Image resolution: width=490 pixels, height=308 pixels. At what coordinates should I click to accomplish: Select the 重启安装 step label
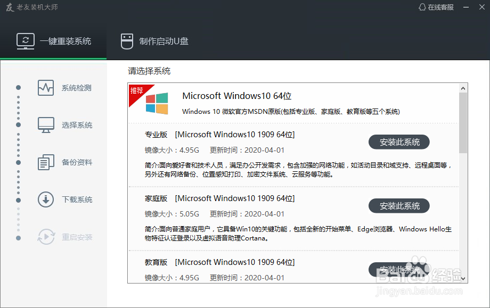pos(77,237)
